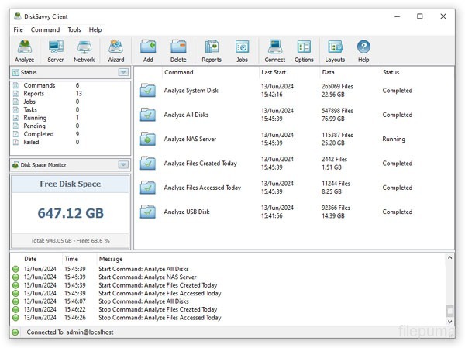The width and height of the screenshot is (465, 348).
Task: Open the Command menu
Action: point(45,29)
